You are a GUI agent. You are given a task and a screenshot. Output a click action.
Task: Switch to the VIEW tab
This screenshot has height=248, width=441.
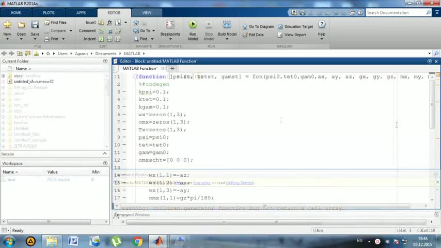147,13
